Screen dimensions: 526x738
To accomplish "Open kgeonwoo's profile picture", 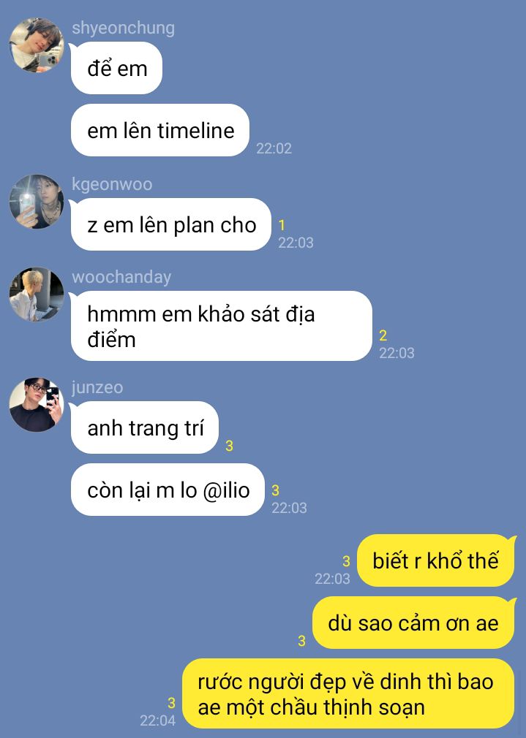I will (x=37, y=202).
